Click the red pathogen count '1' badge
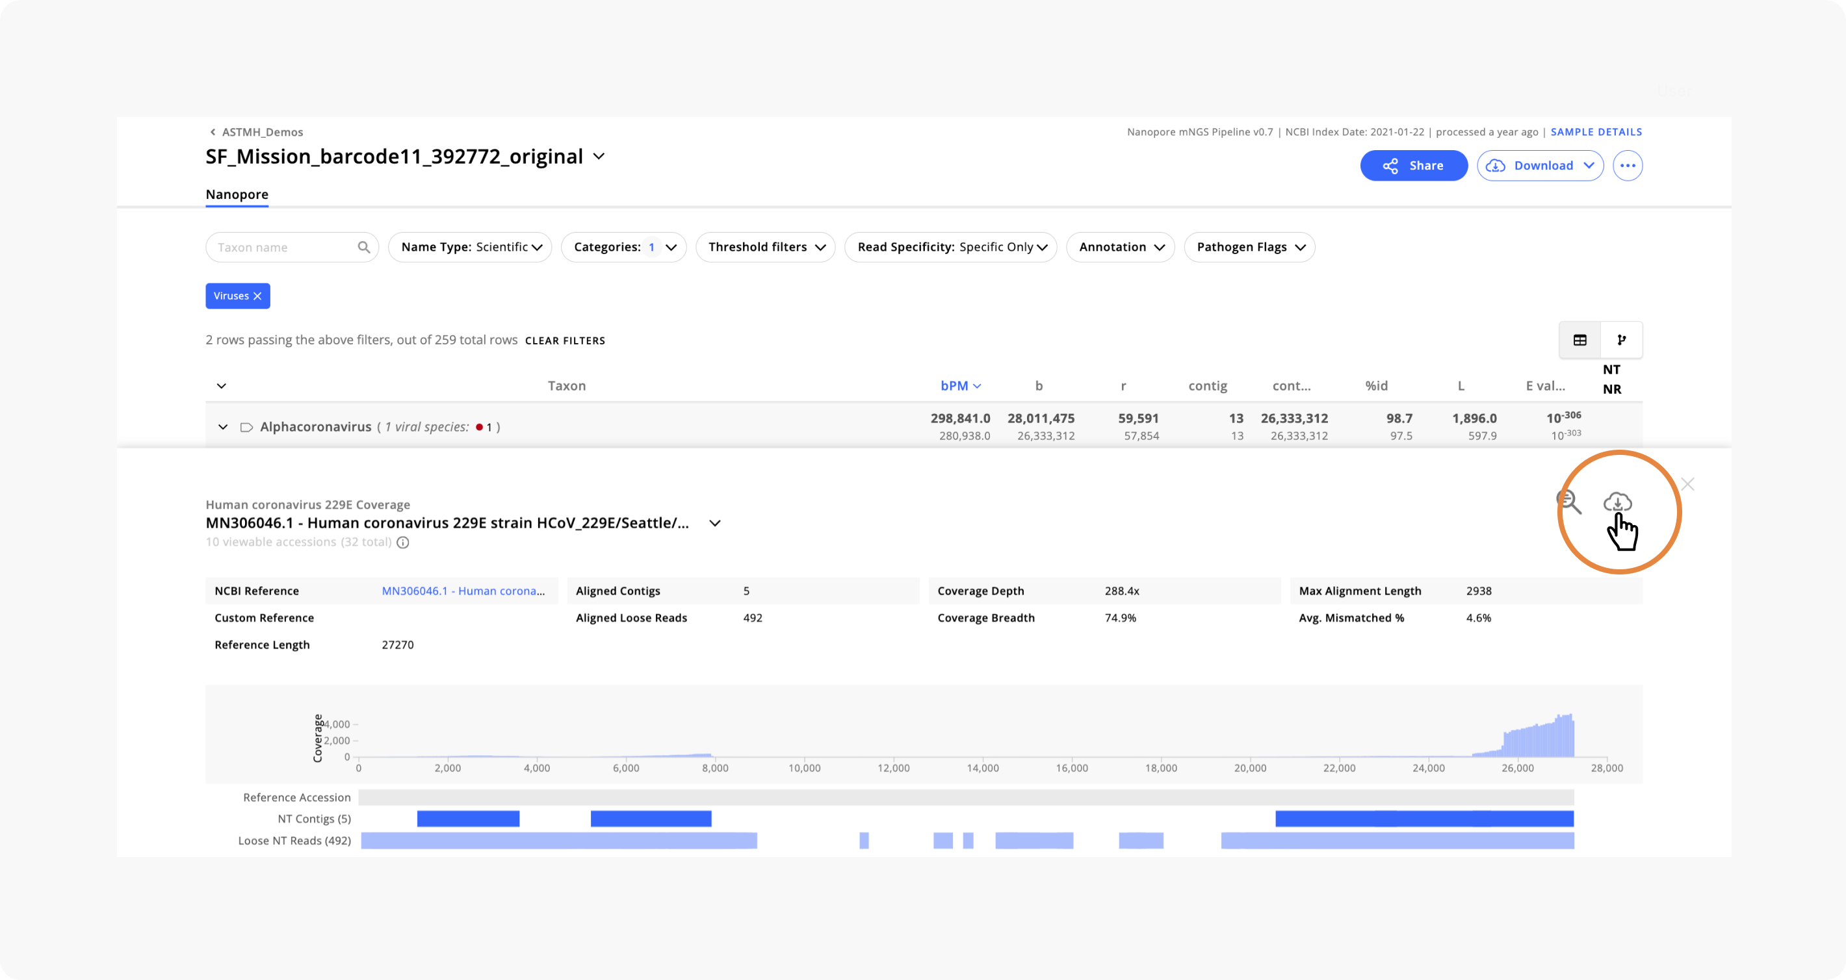 click(484, 427)
